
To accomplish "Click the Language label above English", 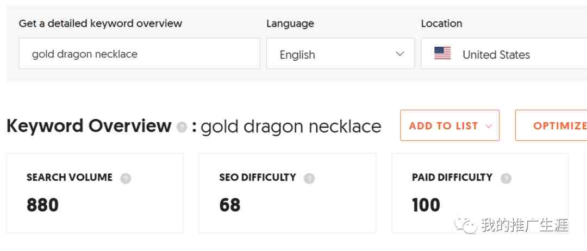I will point(290,23).
